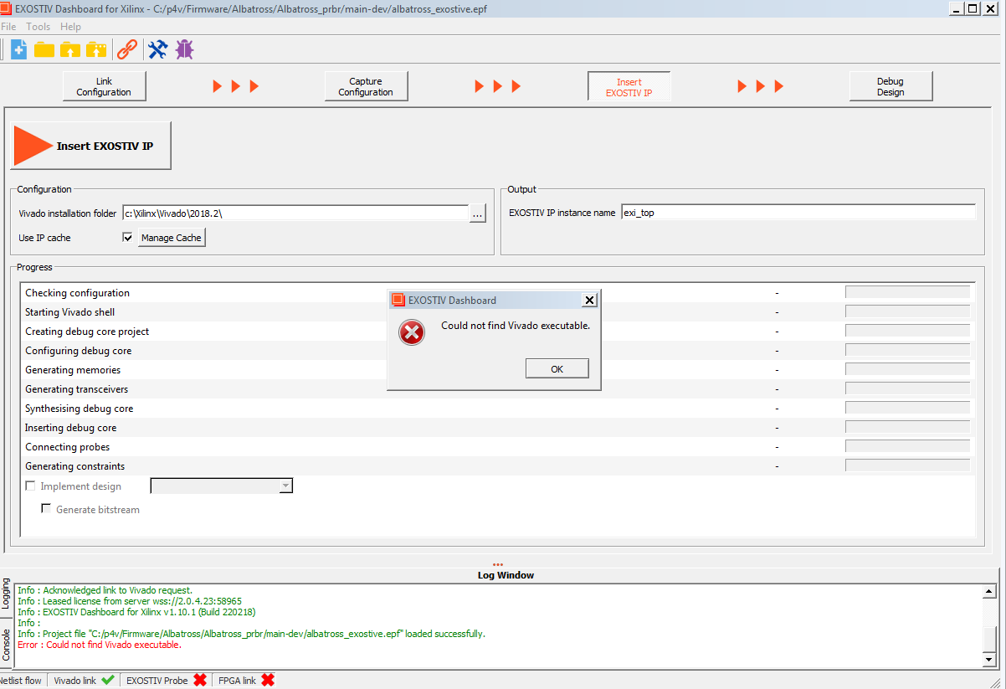Image resolution: width=1006 pixels, height=689 pixels.
Task: Enable the Implement design checkbox
Action: 31,486
